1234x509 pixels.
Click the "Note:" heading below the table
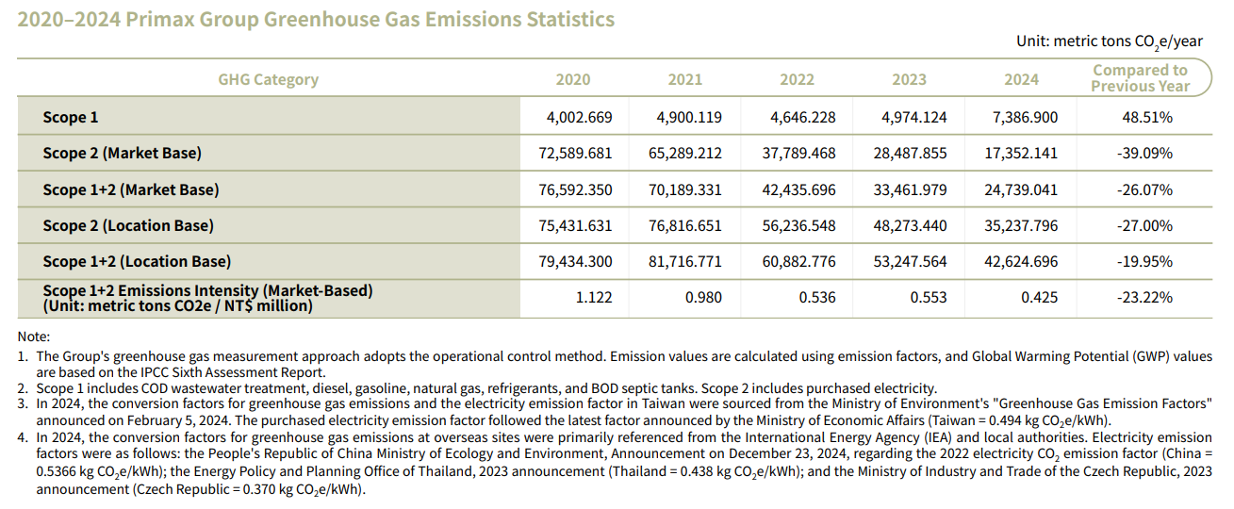click(34, 337)
